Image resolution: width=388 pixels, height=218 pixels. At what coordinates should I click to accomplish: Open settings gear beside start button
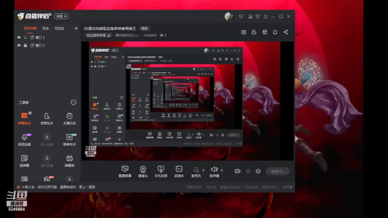pyautogui.click(x=258, y=171)
